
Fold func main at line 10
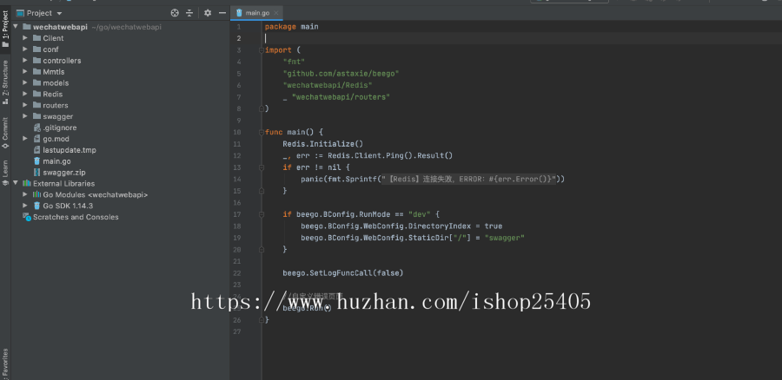click(261, 132)
